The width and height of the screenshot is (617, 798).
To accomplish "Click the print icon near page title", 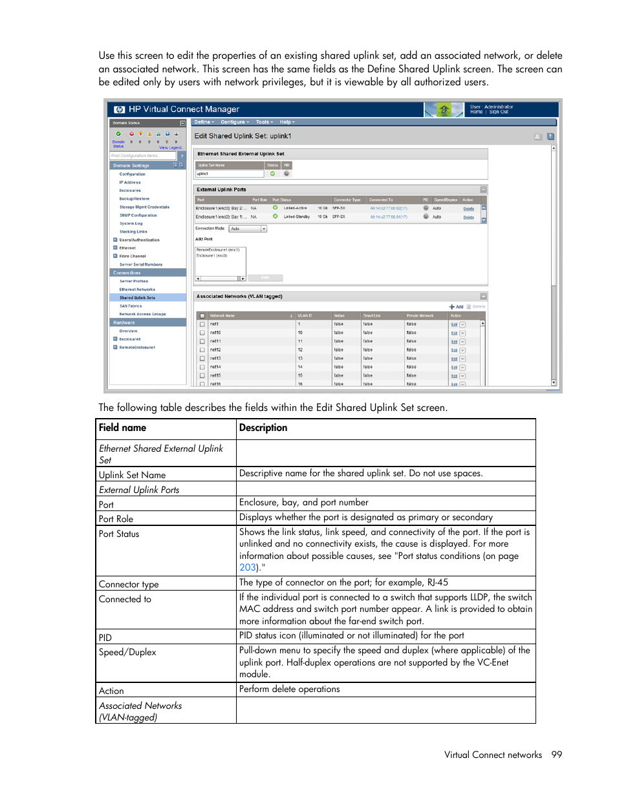I will (x=537, y=136).
